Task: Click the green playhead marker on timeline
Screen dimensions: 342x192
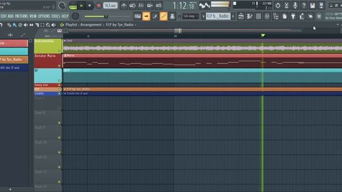Action: [x=263, y=35]
